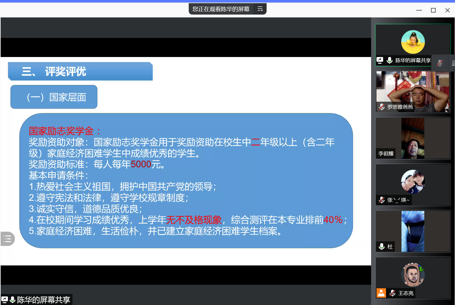Click the bottom-left 陈华的屏幕共享 status label
The height and width of the screenshot is (305, 455).
(x=43, y=300)
